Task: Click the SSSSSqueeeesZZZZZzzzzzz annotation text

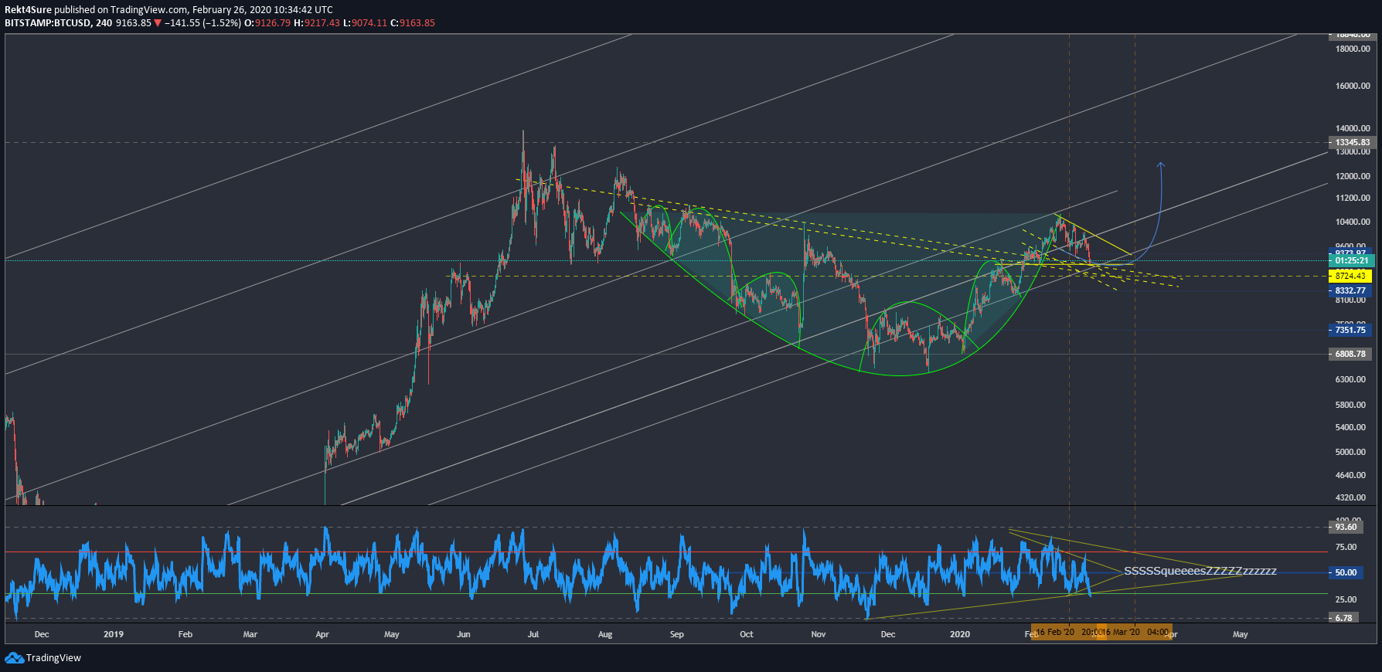Action: [1200, 571]
